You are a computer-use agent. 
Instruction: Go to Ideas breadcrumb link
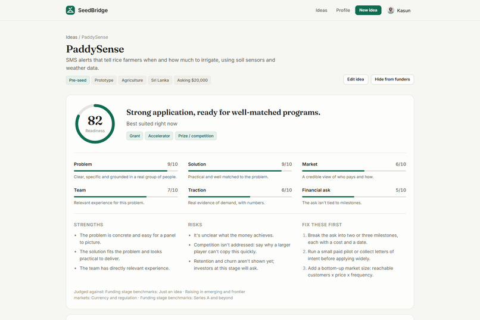click(71, 37)
